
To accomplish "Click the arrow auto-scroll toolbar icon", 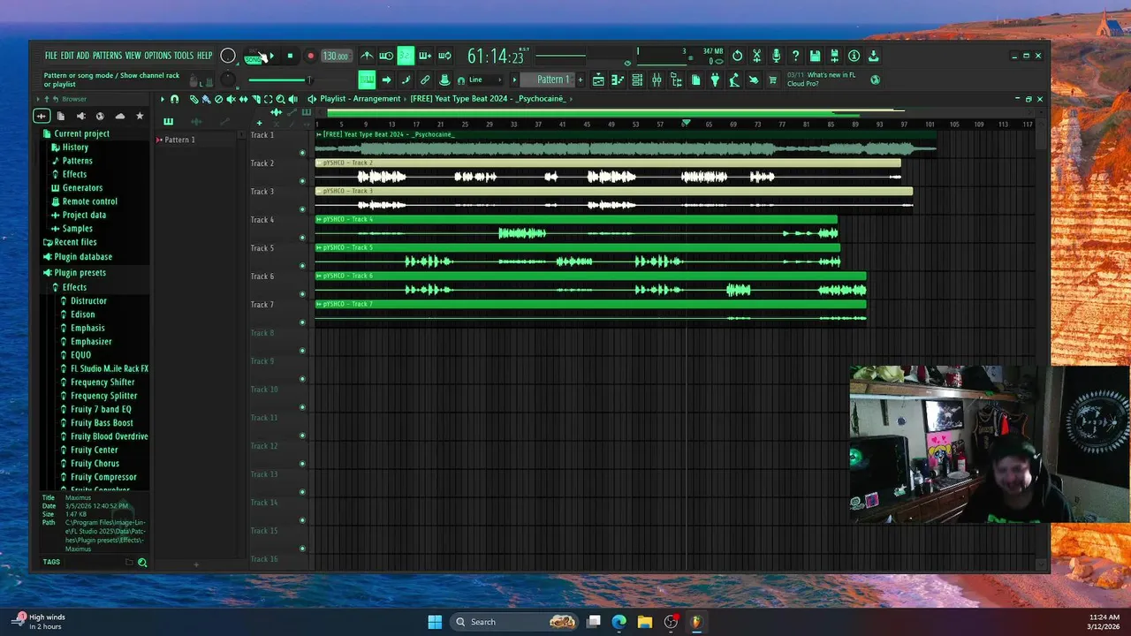I will pyautogui.click(x=386, y=79).
